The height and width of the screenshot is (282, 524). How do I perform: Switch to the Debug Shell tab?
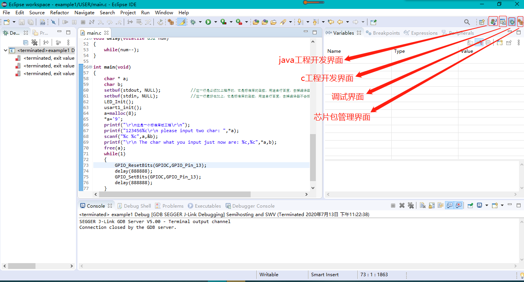click(134, 206)
